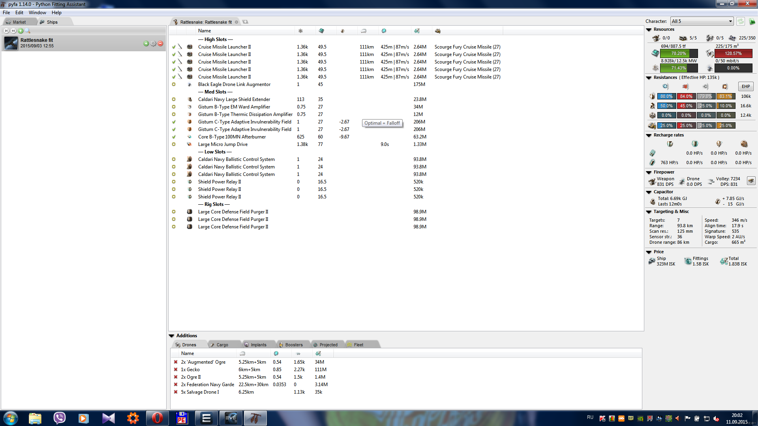Sort by price column icon in fitting header
This screenshot has width=758, height=426.
[417, 31]
